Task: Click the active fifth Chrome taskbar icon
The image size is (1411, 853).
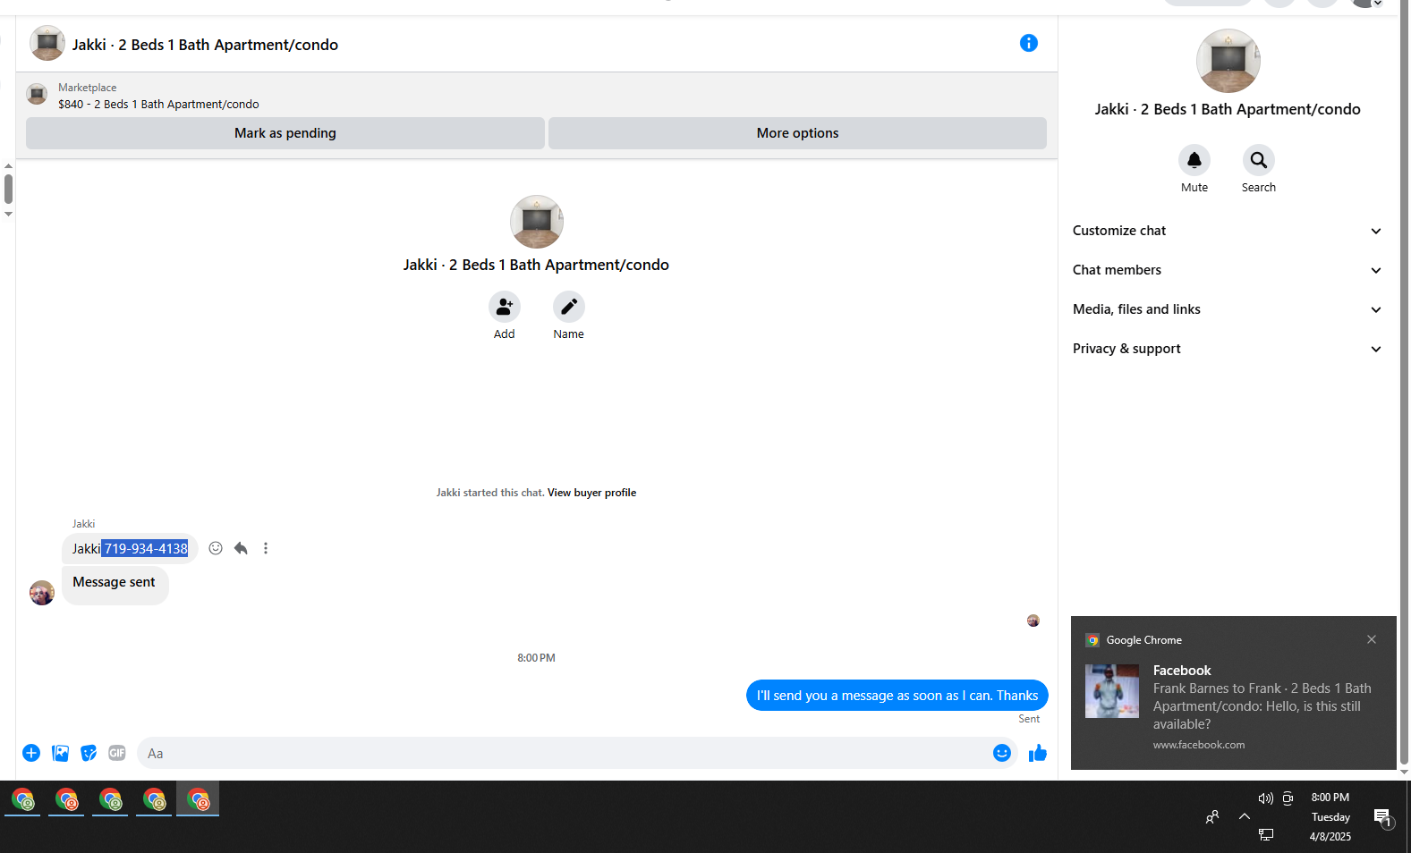Action: [198, 799]
